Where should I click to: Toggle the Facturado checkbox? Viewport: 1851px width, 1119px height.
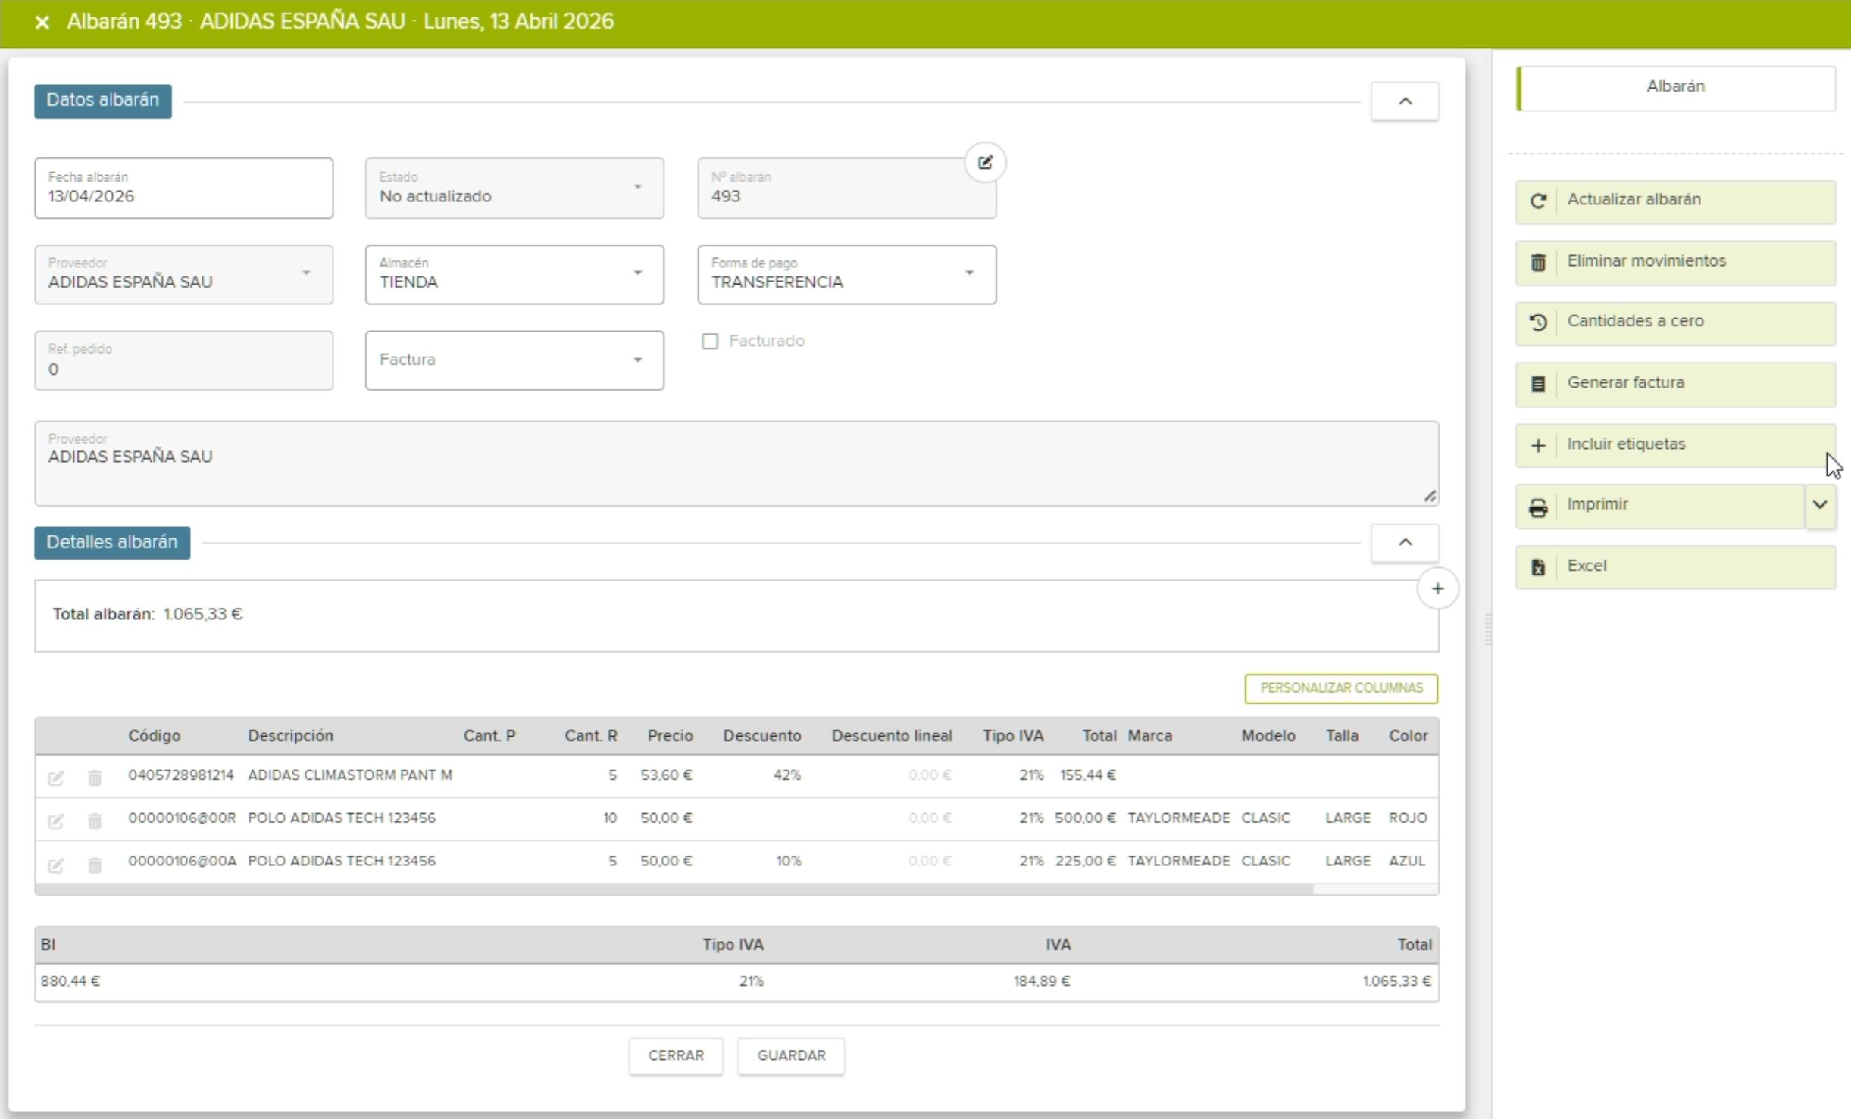coord(710,341)
